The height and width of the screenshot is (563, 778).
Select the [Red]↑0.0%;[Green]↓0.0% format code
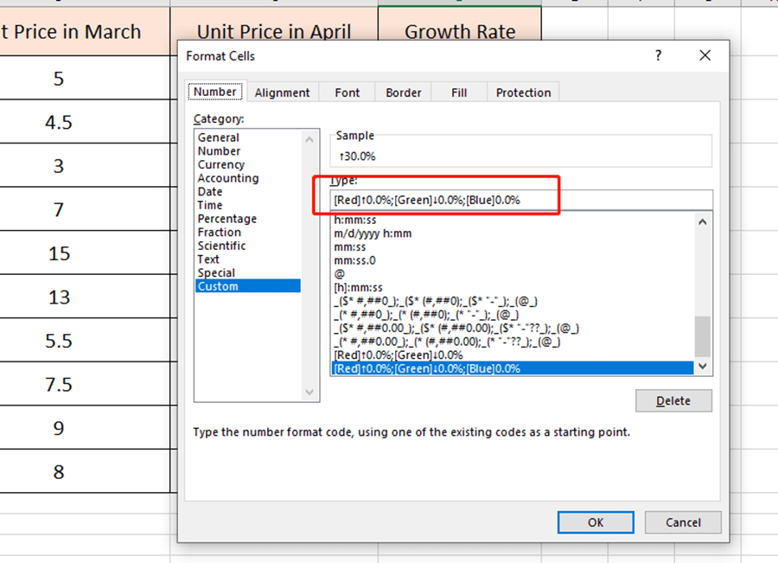[x=513, y=355]
